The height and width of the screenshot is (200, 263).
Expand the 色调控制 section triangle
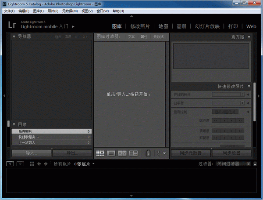[x=248, y=112]
